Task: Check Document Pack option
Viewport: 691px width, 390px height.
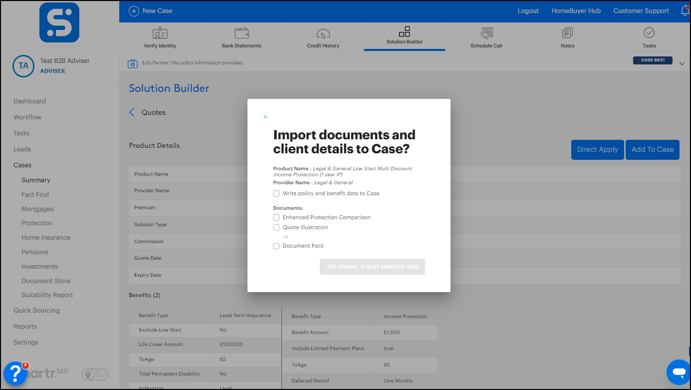Action: [276, 246]
